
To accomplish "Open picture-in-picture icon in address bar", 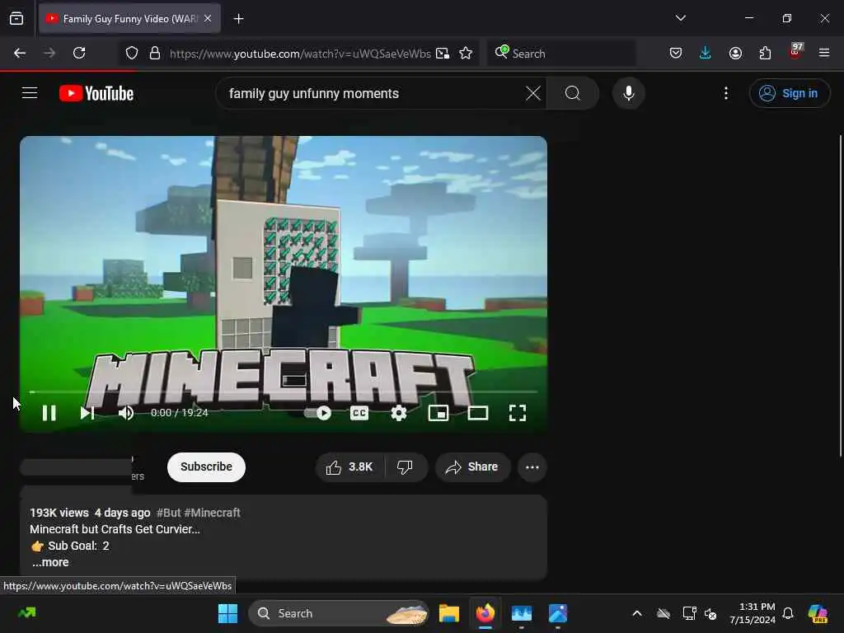I will 443,53.
